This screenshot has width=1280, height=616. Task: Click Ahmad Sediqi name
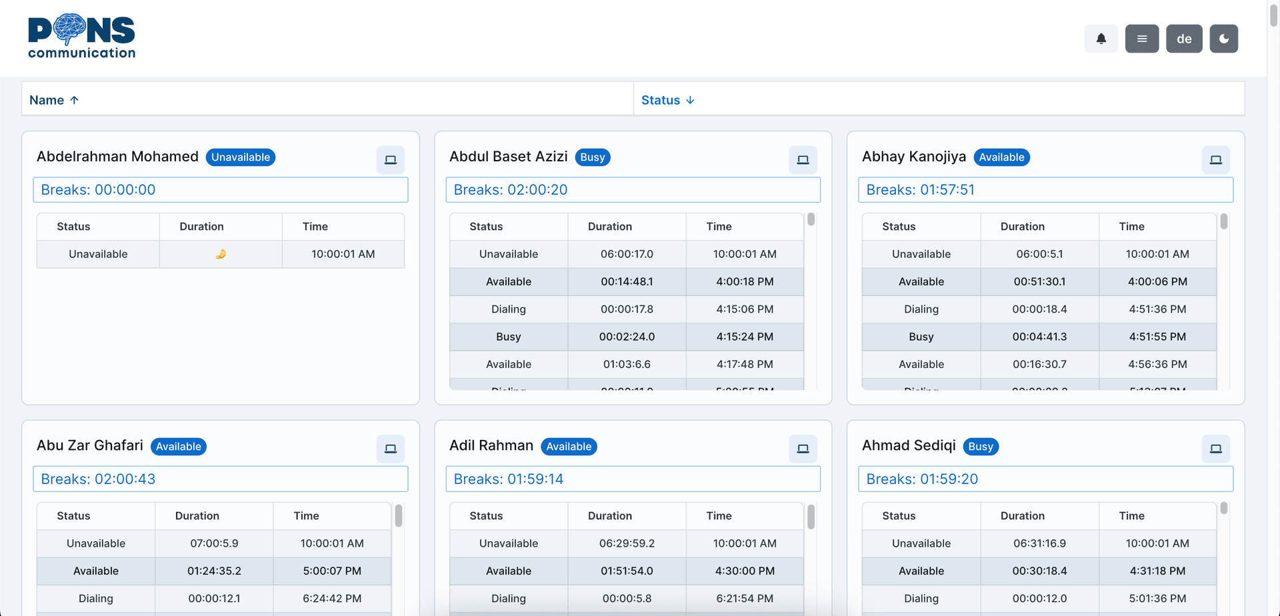[x=909, y=445]
